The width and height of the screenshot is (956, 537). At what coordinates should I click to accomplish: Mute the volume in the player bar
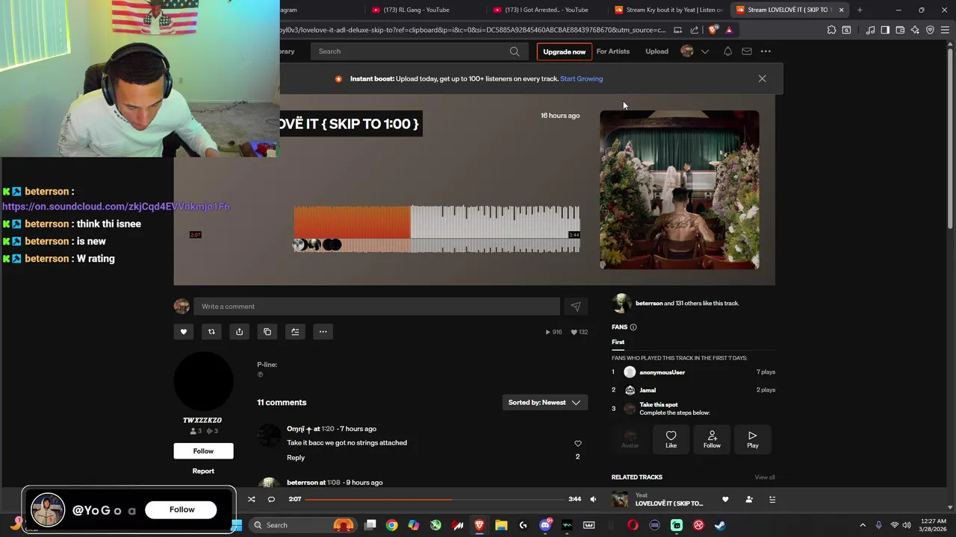coord(593,500)
